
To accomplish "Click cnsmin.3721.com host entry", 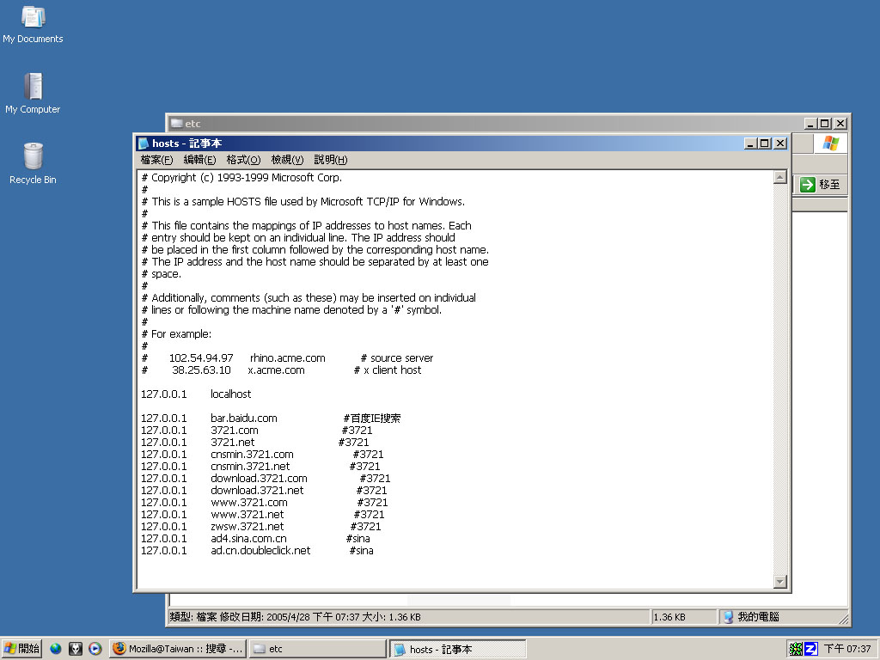I will pyautogui.click(x=252, y=454).
